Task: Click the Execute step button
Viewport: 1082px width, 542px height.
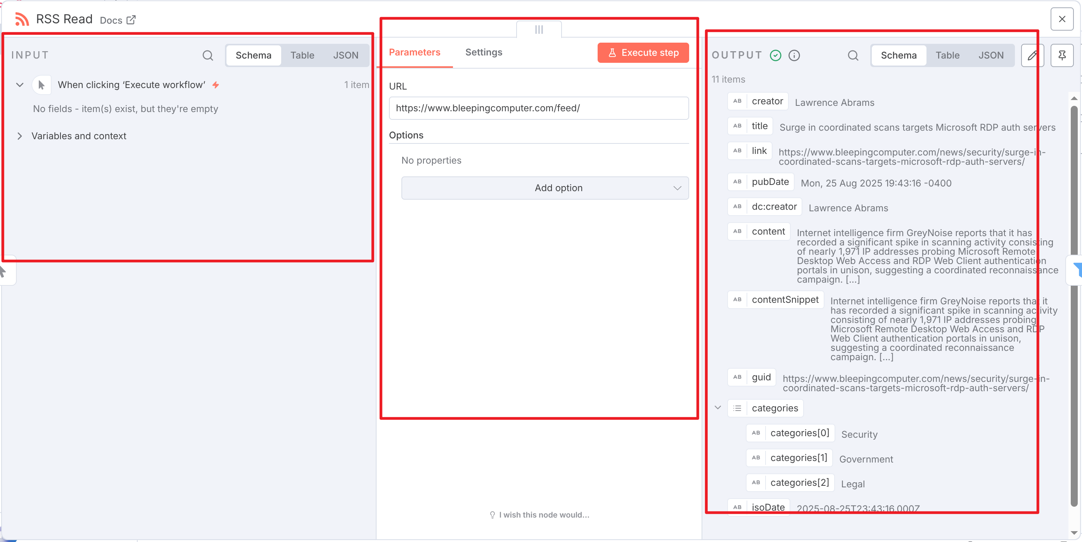Action: [x=643, y=53]
